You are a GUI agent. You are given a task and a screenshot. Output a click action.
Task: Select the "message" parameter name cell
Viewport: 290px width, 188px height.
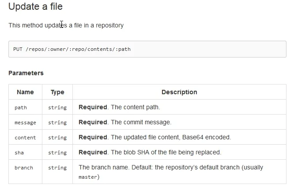click(x=25, y=123)
